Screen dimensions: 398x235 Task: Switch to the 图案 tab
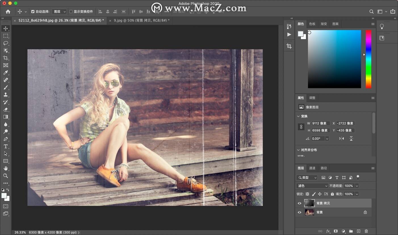336,24
